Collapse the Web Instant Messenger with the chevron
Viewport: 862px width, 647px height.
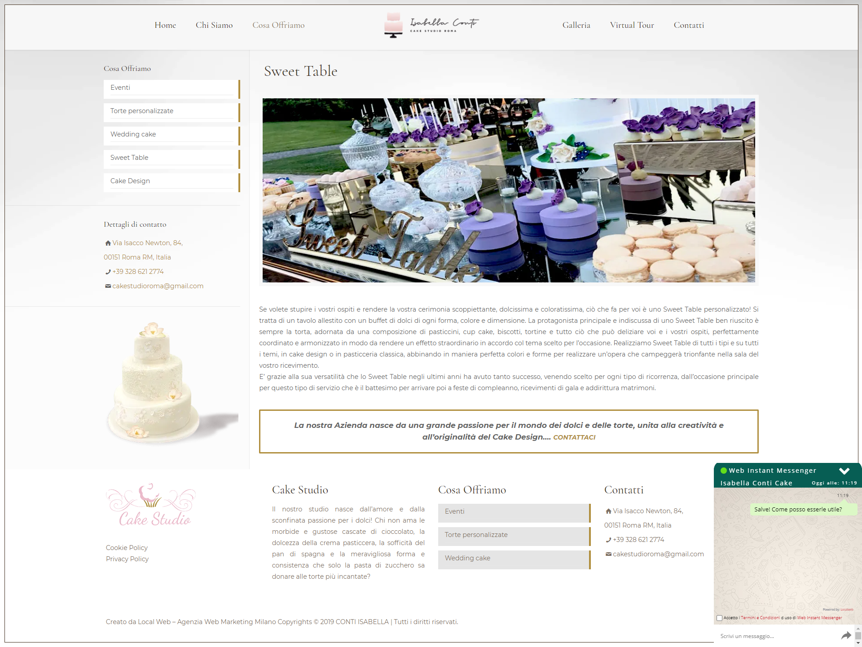pos(844,471)
